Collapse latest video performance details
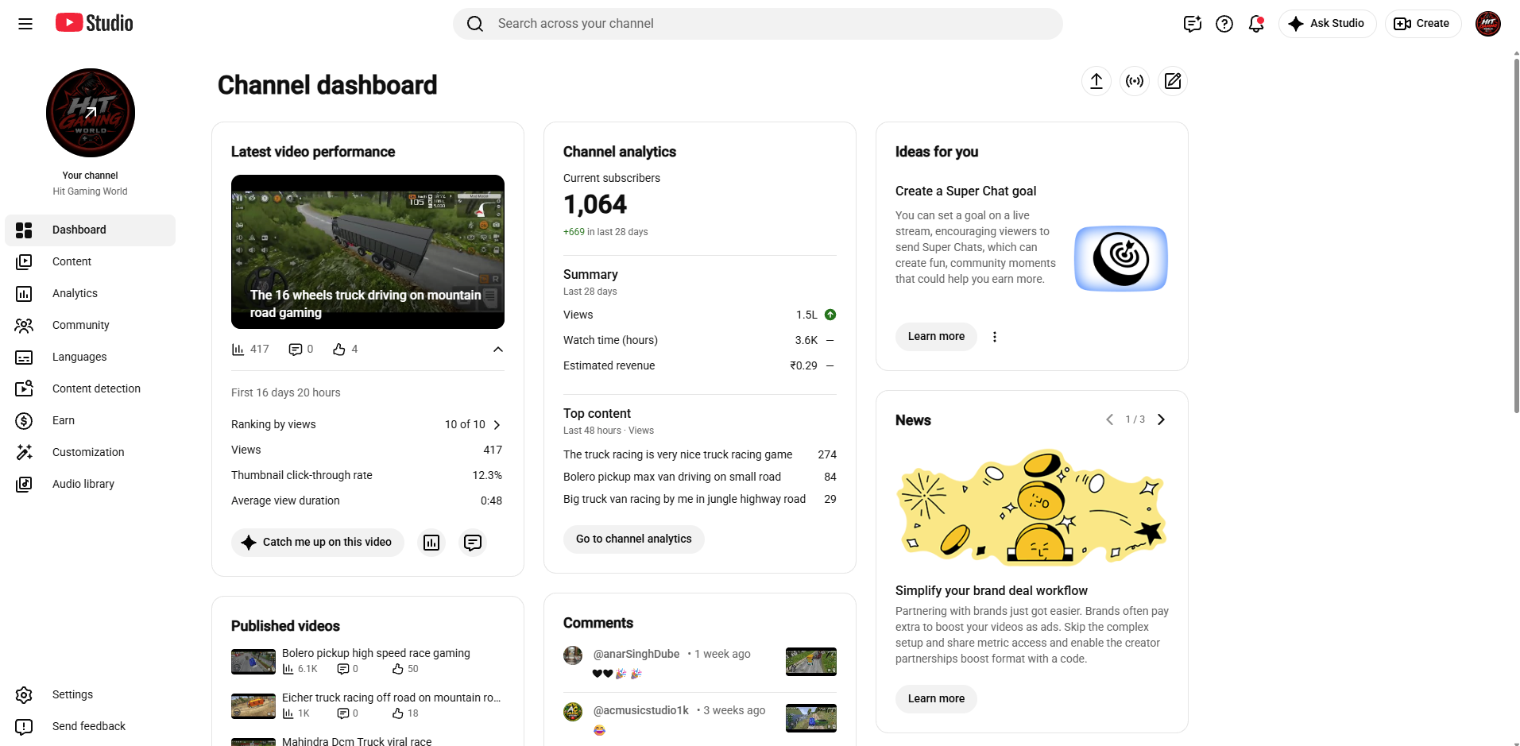This screenshot has width=1520, height=746. [x=498, y=350]
